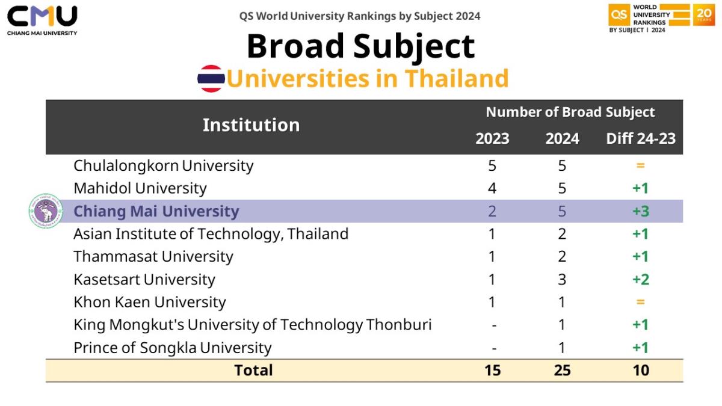
Task: Click the Total row label
Action: pyautogui.click(x=253, y=370)
